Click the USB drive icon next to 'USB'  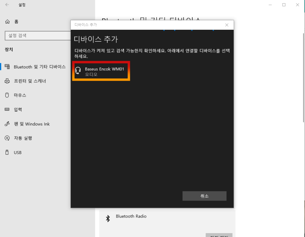(7, 152)
